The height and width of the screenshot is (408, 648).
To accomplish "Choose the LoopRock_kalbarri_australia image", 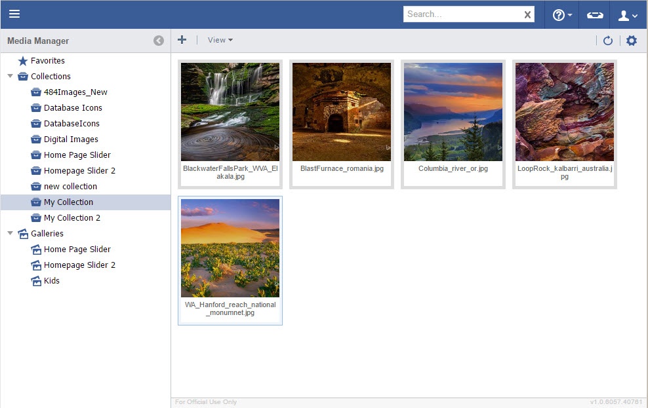I will click(565, 112).
